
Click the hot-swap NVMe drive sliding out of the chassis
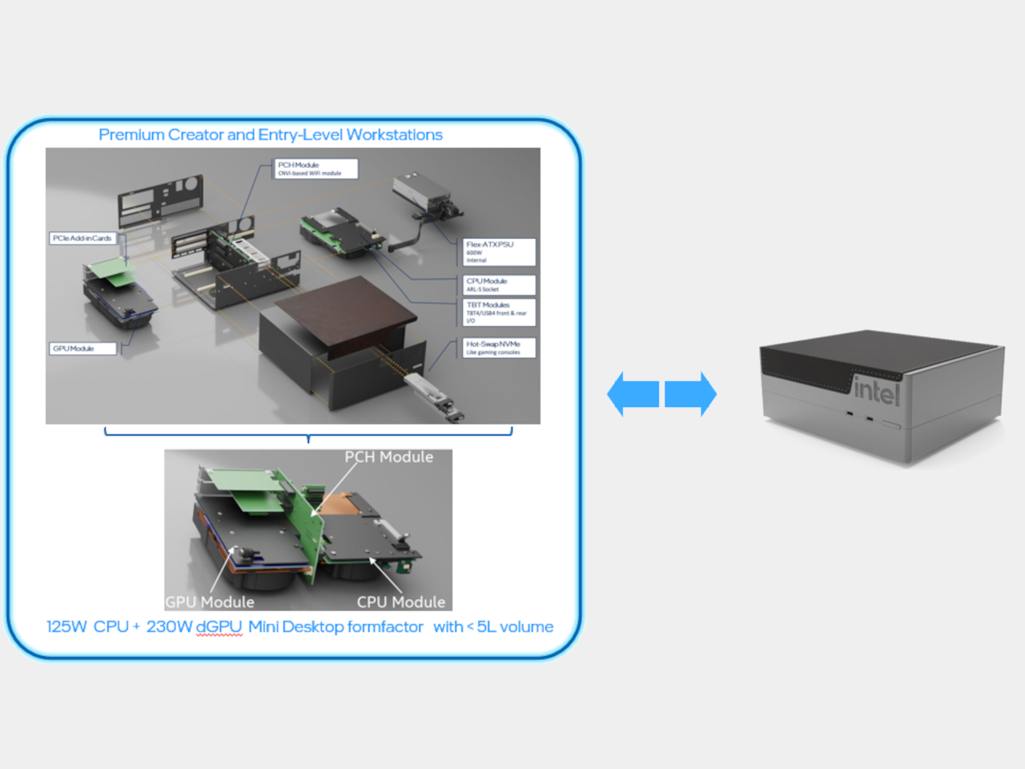tap(432, 395)
